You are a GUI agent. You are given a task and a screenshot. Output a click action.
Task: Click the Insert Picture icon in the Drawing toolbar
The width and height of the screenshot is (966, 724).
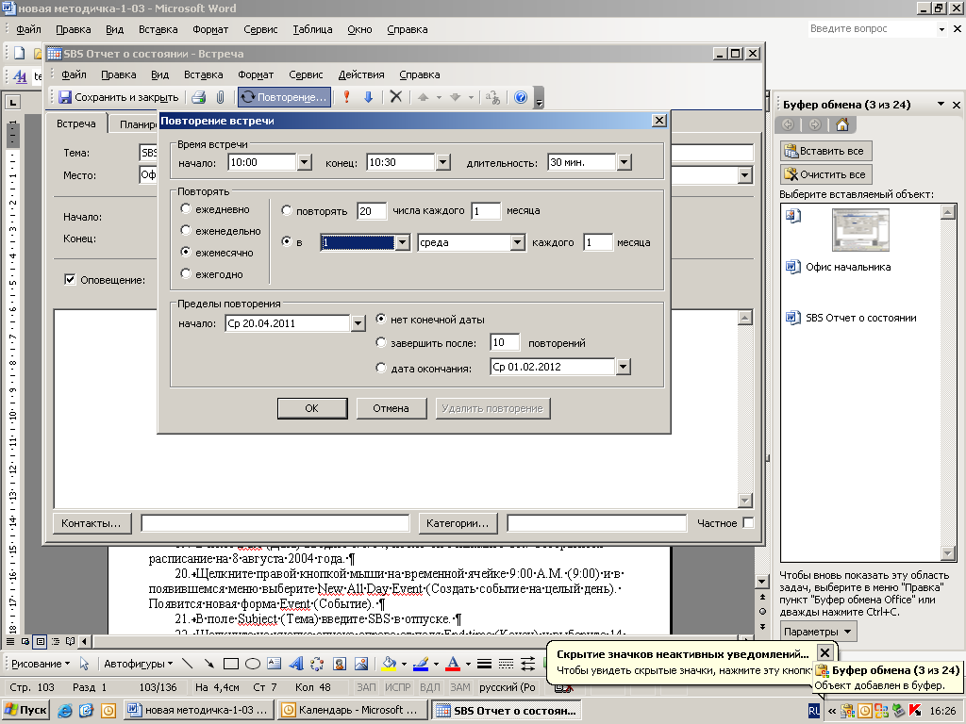click(x=361, y=664)
